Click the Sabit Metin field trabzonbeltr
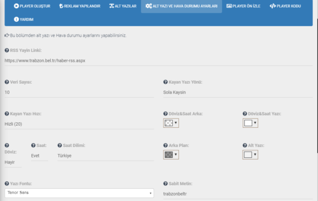The height and width of the screenshot is (201, 318). tap(238, 194)
